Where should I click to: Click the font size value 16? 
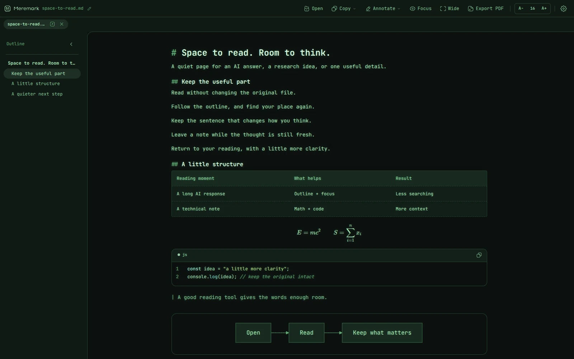[x=532, y=9]
